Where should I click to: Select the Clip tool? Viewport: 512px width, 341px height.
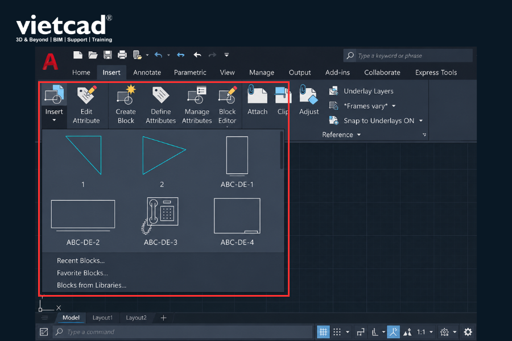tap(283, 100)
